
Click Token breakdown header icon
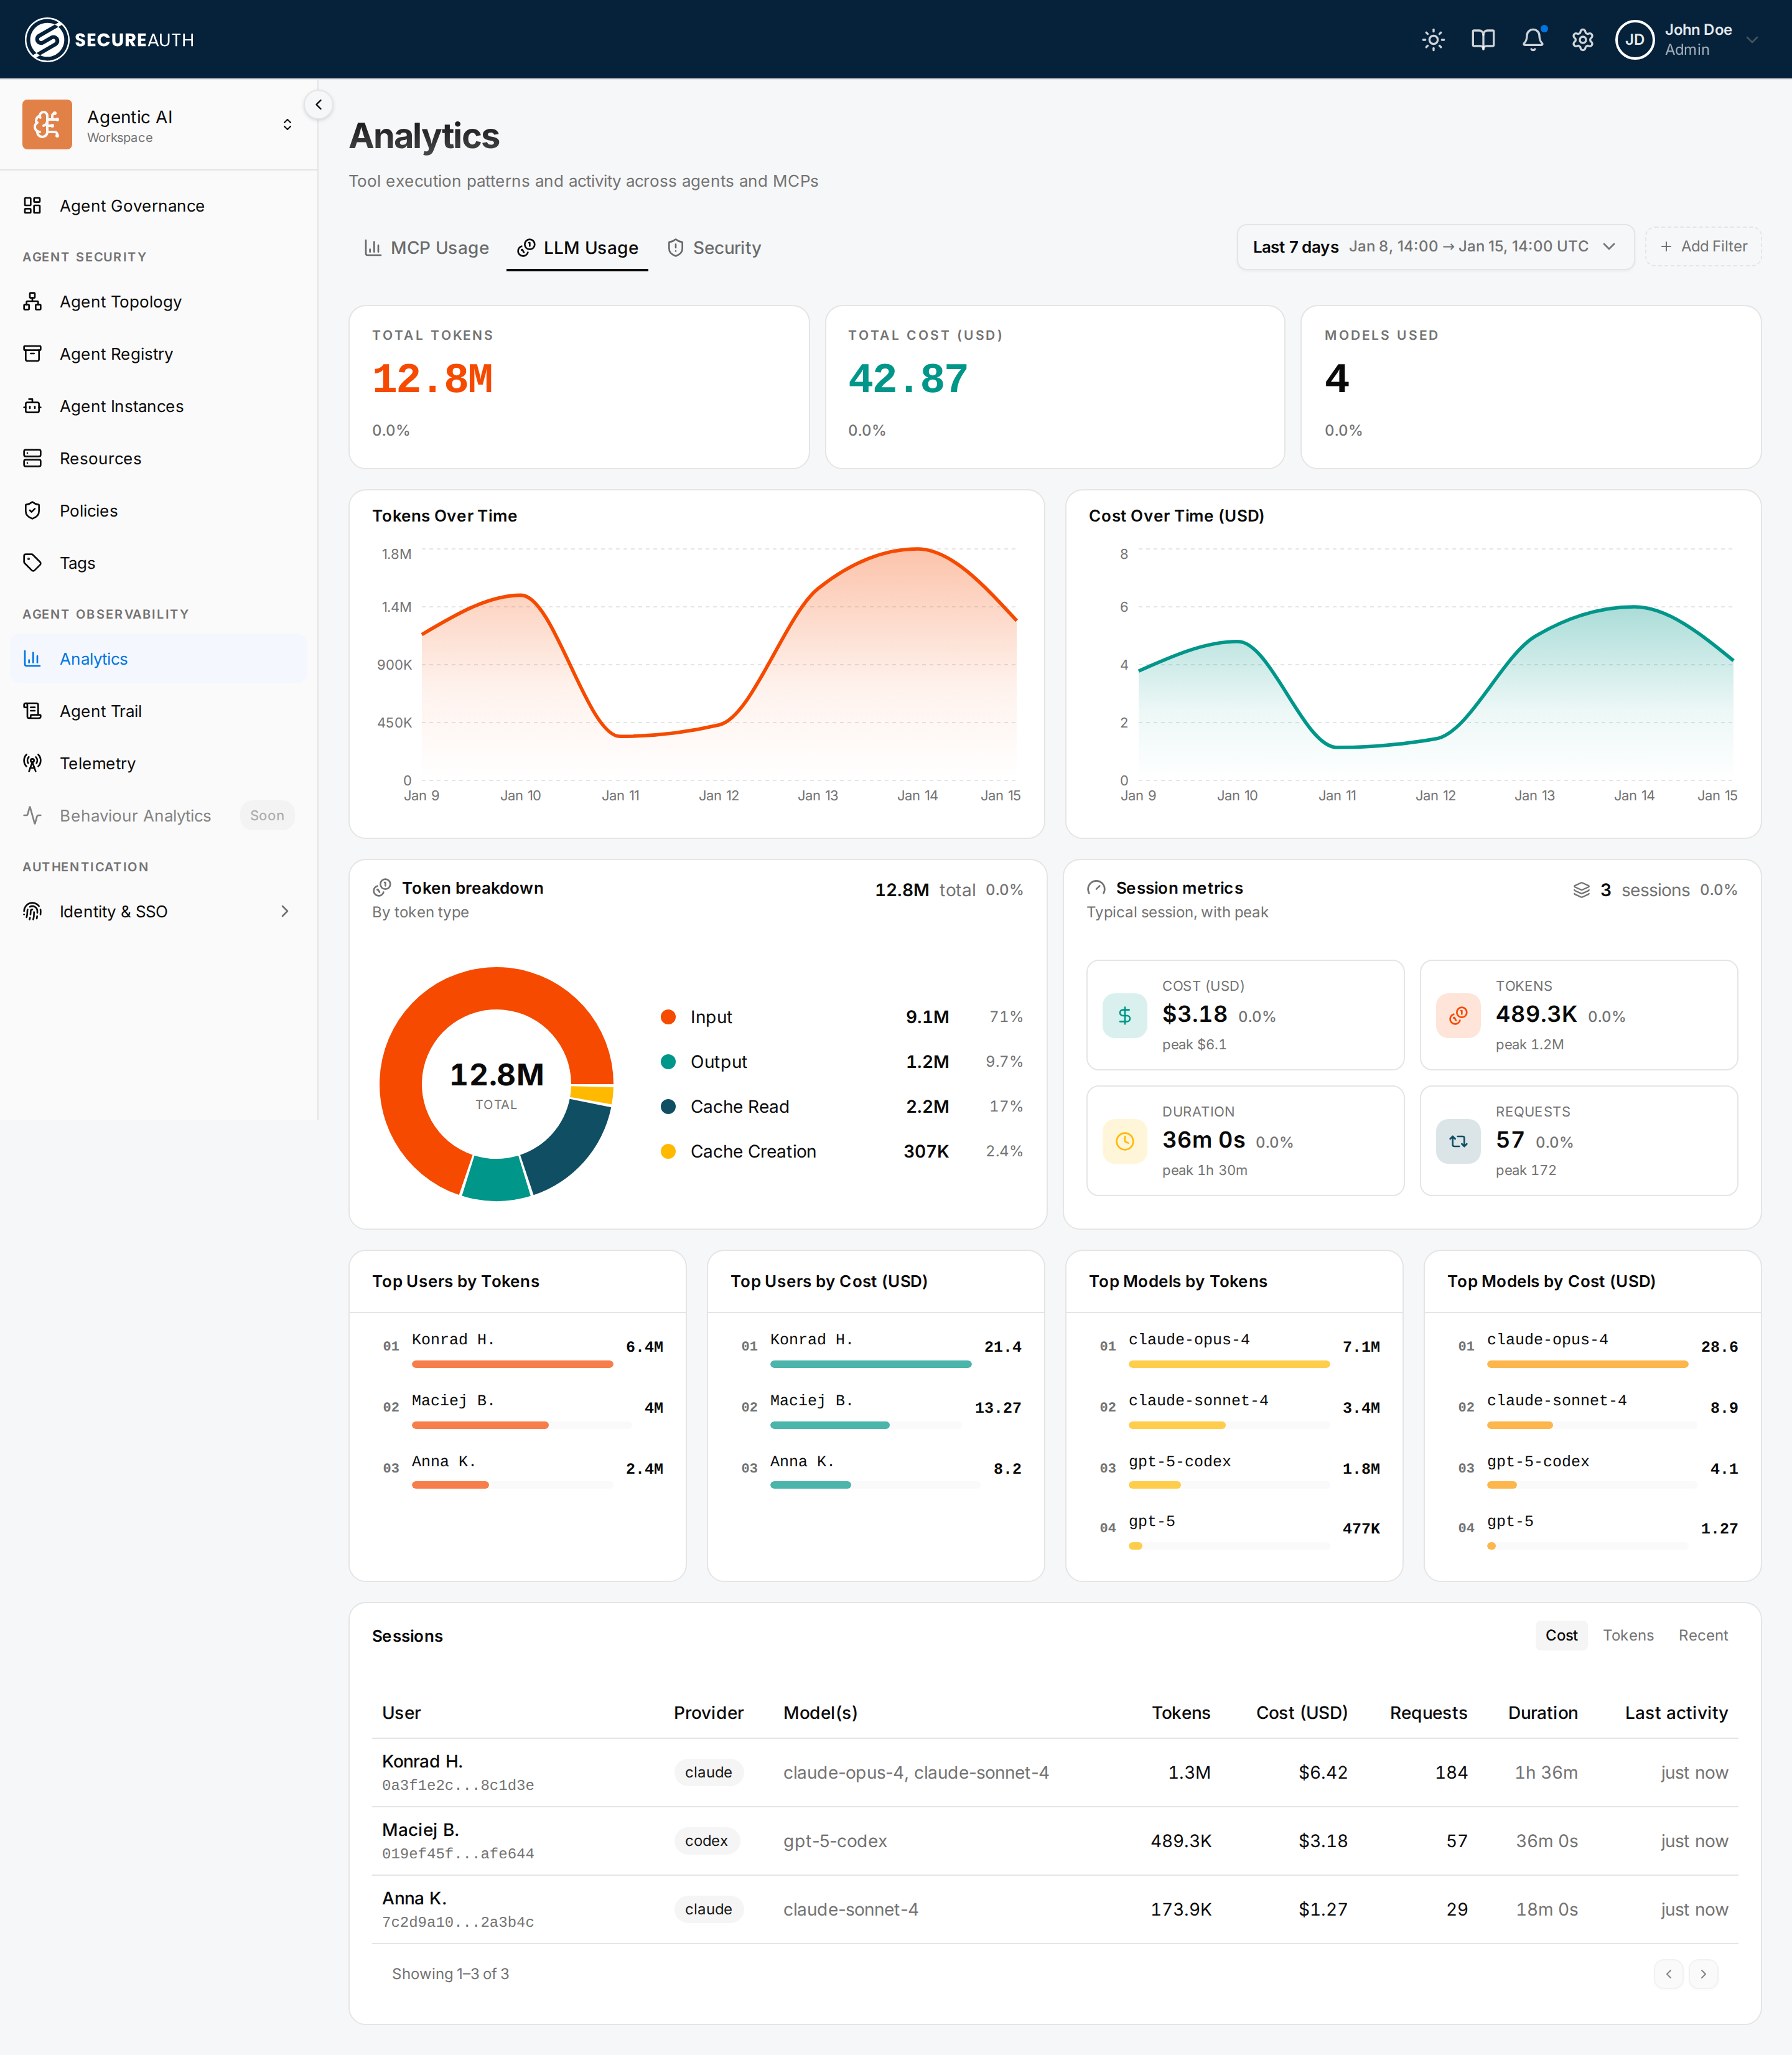click(x=382, y=888)
